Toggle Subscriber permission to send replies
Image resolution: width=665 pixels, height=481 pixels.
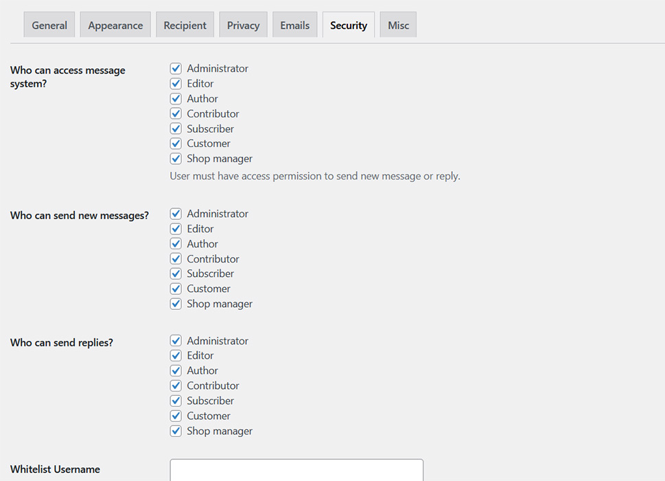point(176,401)
